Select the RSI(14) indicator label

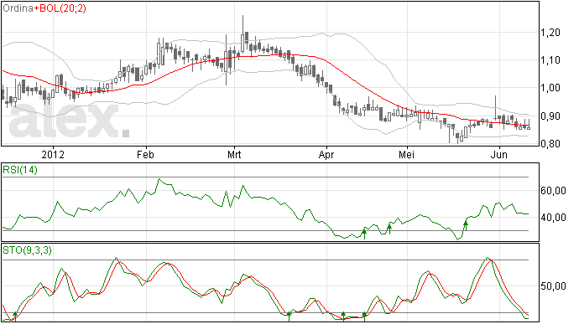tap(20, 170)
